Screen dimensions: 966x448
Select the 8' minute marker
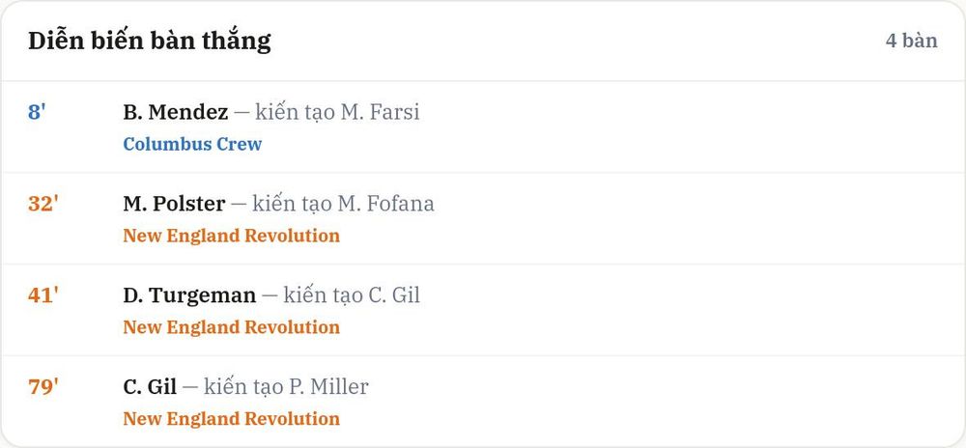(37, 113)
